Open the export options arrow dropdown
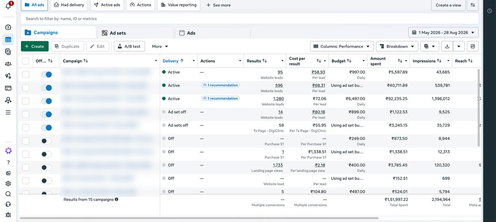This screenshot has height=222, width=496. (x=459, y=46)
